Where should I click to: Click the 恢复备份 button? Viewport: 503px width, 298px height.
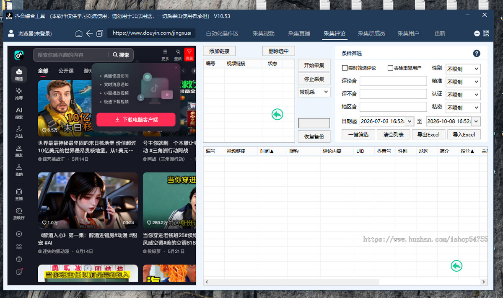[x=314, y=136]
